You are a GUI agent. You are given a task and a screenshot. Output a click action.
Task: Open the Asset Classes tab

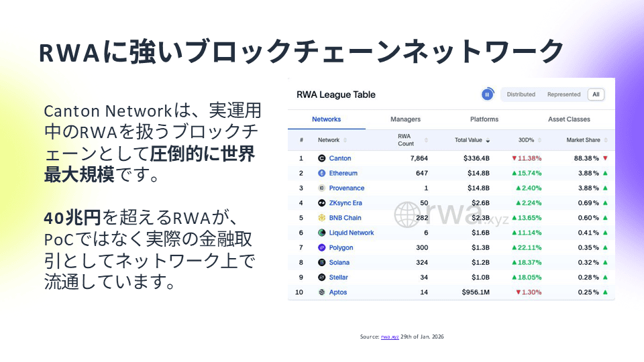click(569, 119)
